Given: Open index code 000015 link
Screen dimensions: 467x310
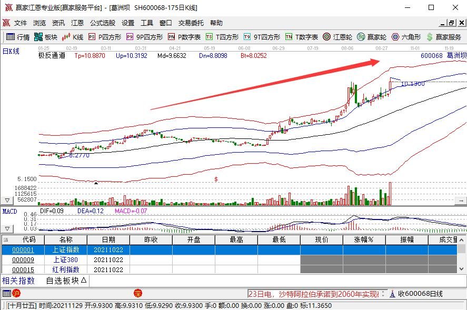Looking at the screenshot, I should pos(23,270).
